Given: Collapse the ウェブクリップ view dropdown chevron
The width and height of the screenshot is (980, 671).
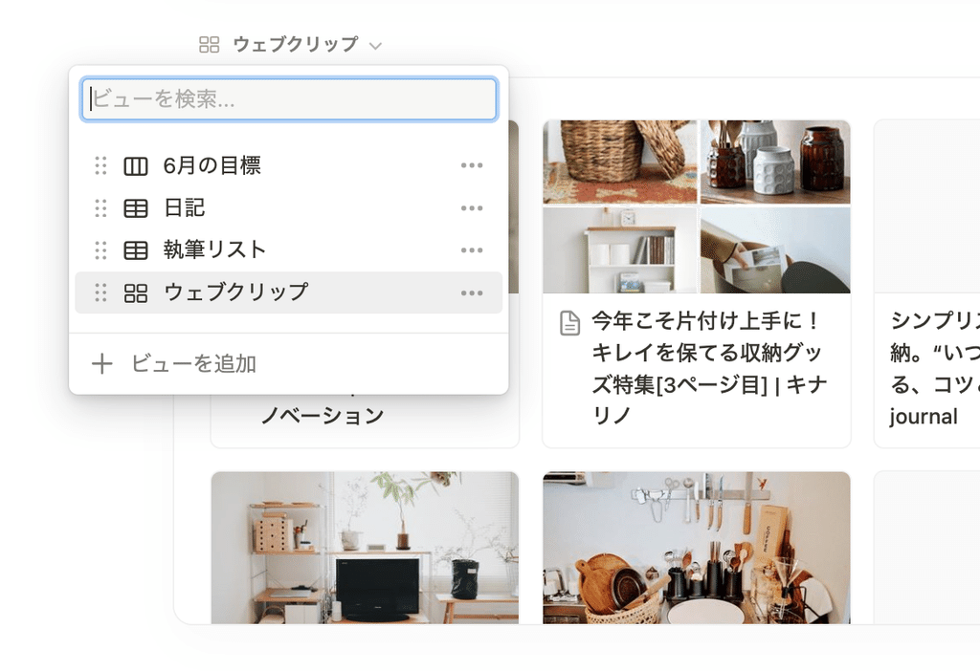Looking at the screenshot, I should point(375,46).
